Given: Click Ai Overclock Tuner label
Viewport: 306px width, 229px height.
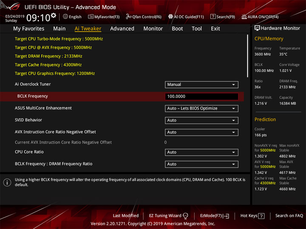Looking at the screenshot, I should (x=33, y=84).
